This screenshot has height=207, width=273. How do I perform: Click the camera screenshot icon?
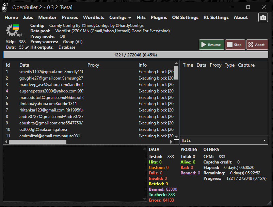pos(263,18)
